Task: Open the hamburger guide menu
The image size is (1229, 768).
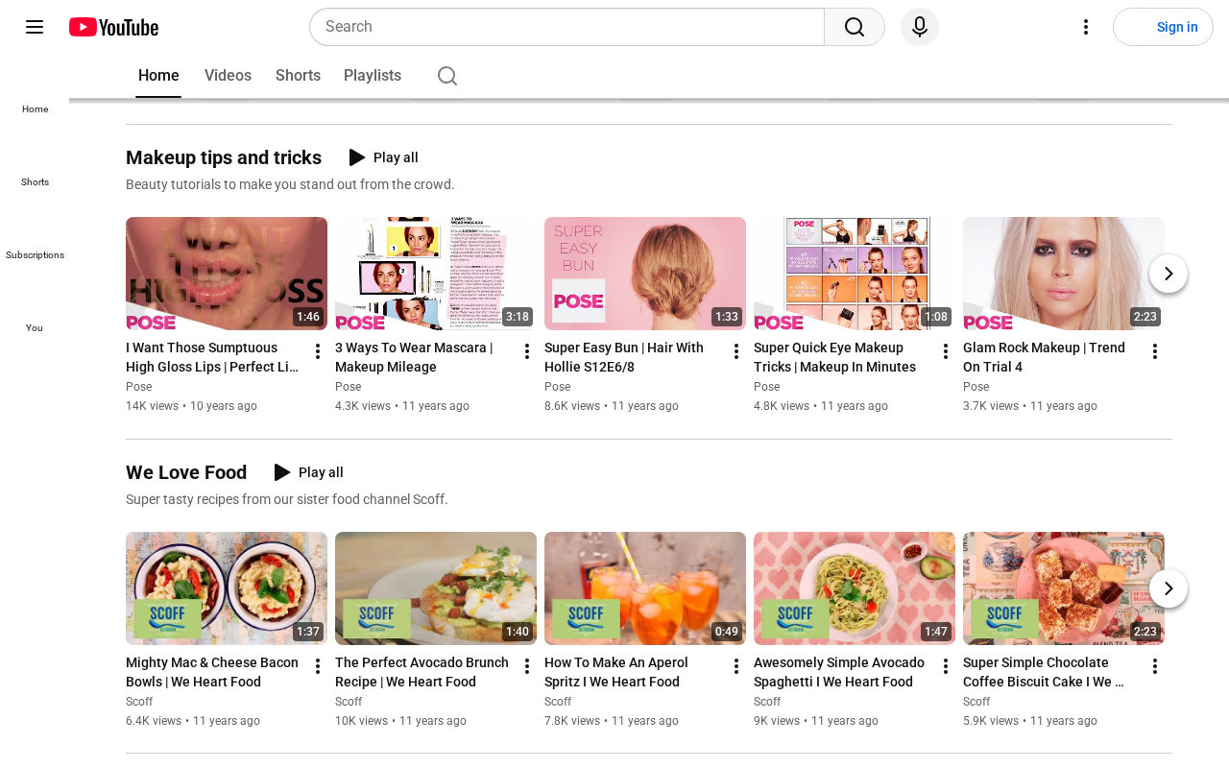Action: coord(35,27)
